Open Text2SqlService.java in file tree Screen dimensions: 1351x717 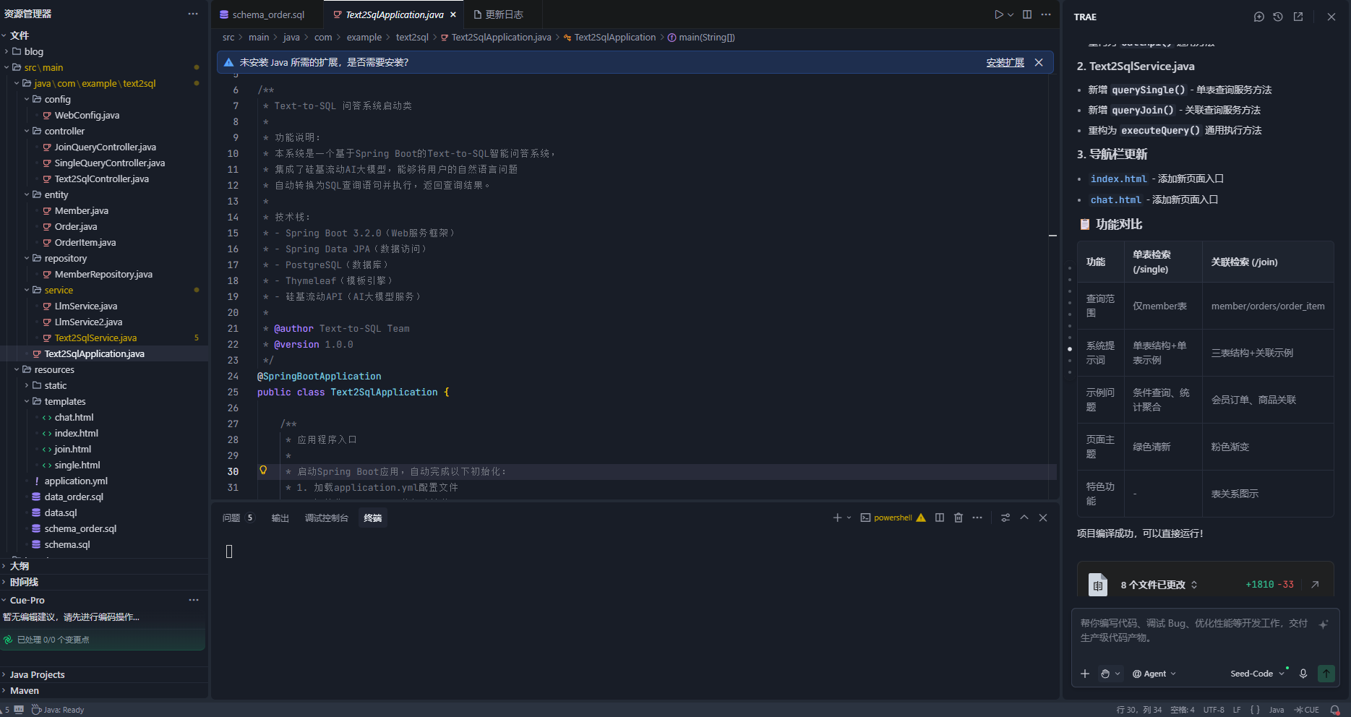(95, 338)
